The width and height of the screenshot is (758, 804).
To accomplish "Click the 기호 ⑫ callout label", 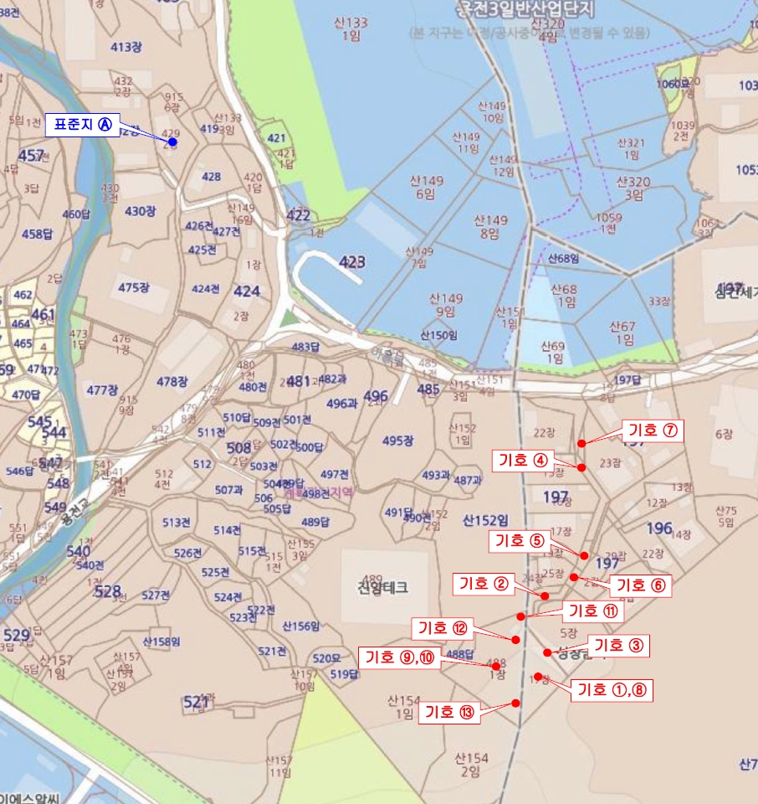I will click(x=443, y=628).
